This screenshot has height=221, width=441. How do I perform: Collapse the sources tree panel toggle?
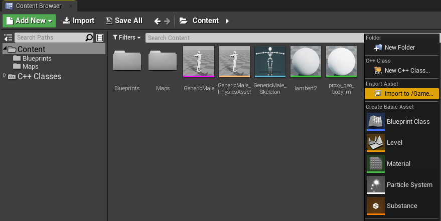[x=8, y=38]
